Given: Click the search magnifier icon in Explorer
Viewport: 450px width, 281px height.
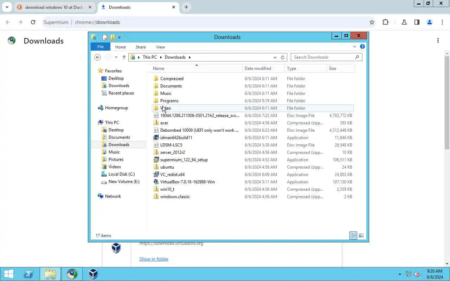Looking at the screenshot, I should [x=357, y=57].
